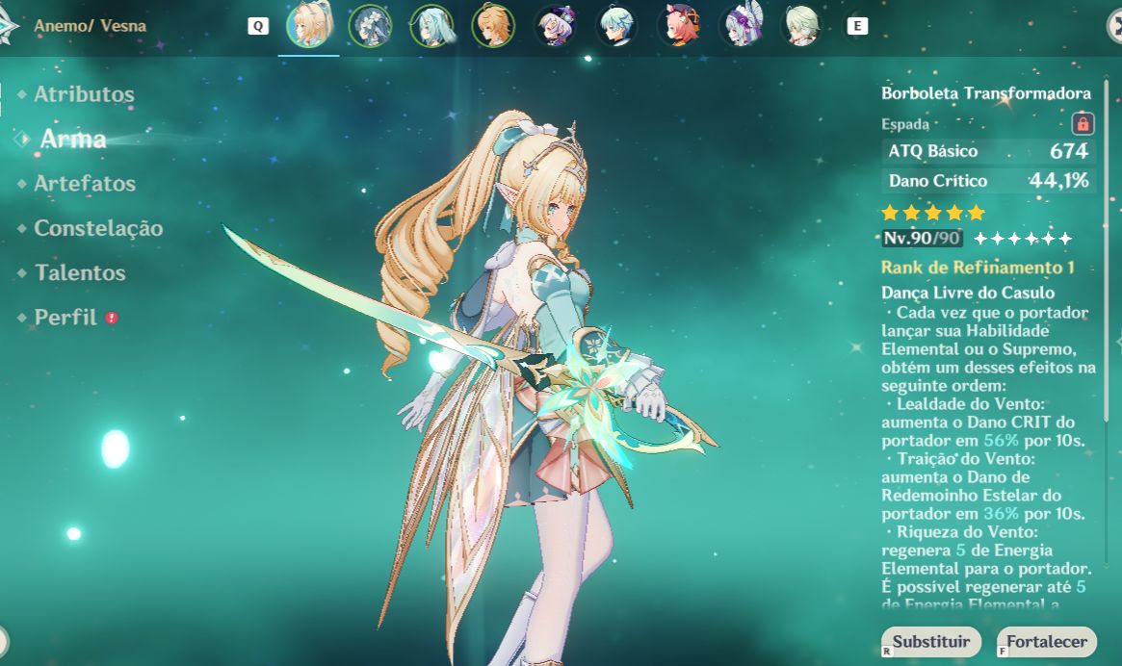Select the teal-haired sixth character portrait
The image size is (1122, 666).
(616, 26)
